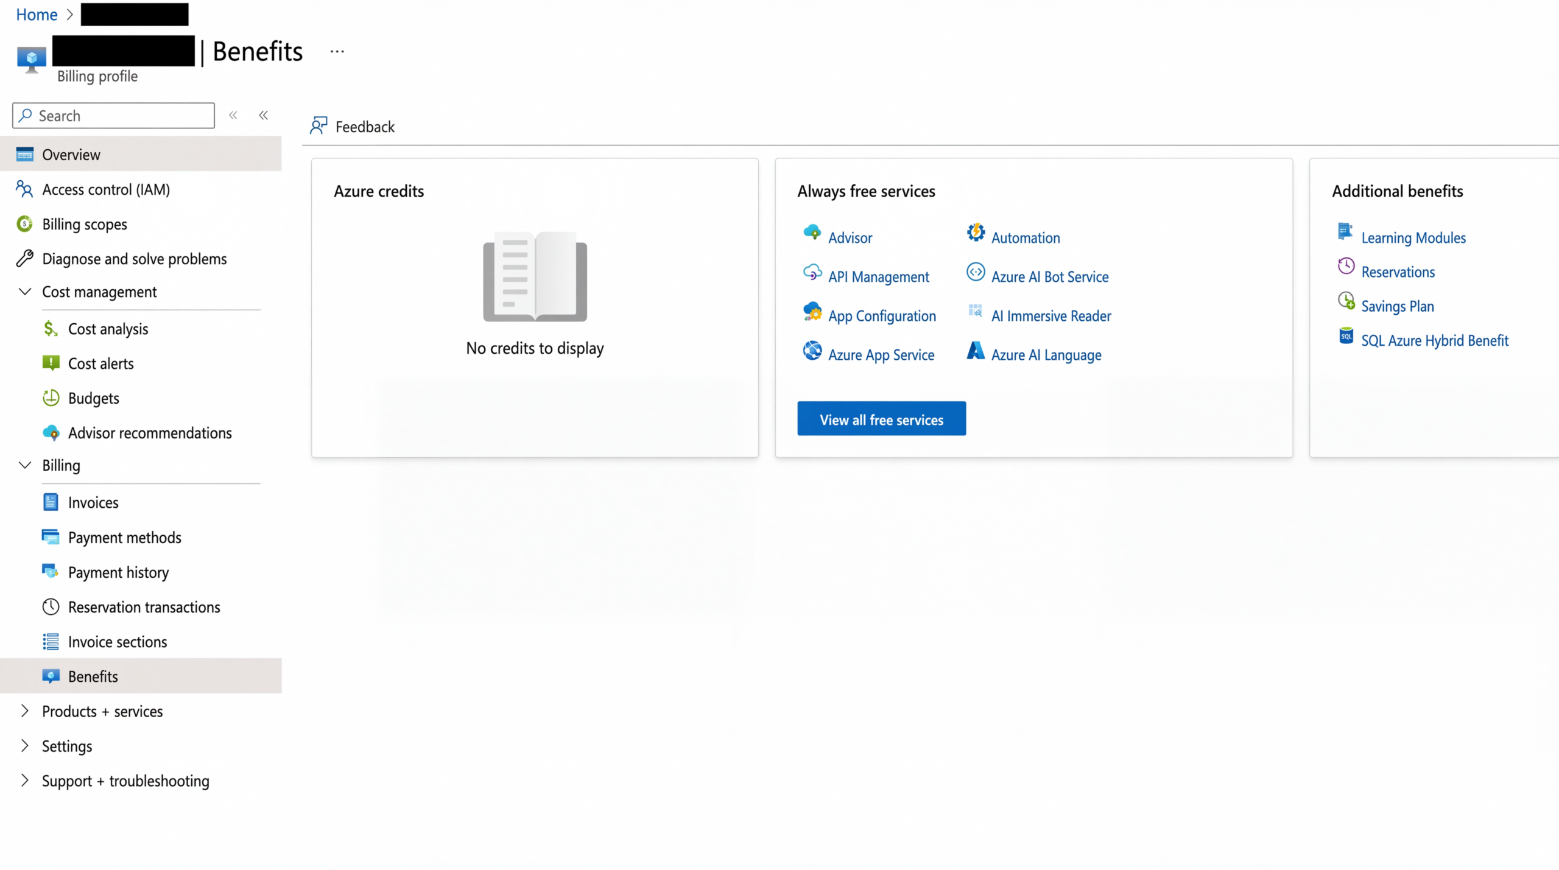Expand the Support + troubleshooting section
The height and width of the screenshot is (870, 1559).
pos(25,781)
